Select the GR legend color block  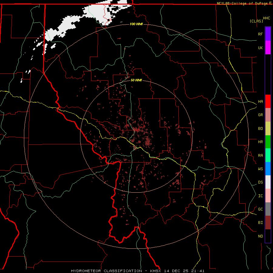pos(268,115)
